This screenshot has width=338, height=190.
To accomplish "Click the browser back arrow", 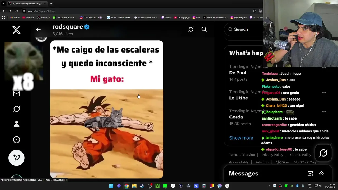I will (4, 11).
